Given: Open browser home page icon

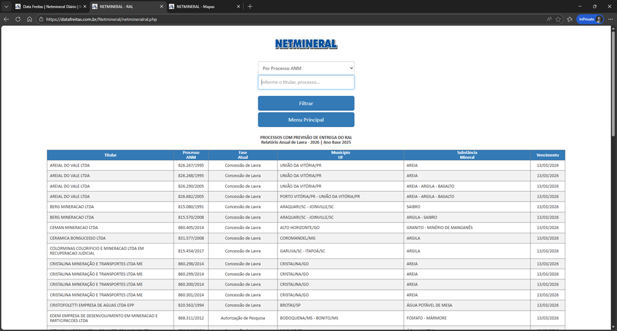Looking at the screenshot, I should 29,19.
